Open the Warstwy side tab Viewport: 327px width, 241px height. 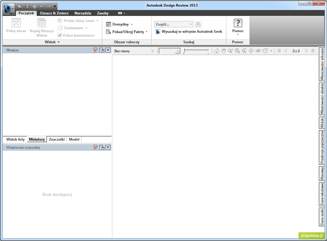point(322,173)
